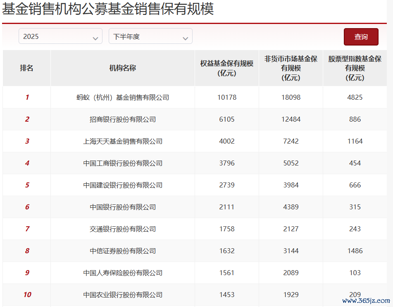Click rank number 5 cell
393x307 pixels.
(27, 185)
